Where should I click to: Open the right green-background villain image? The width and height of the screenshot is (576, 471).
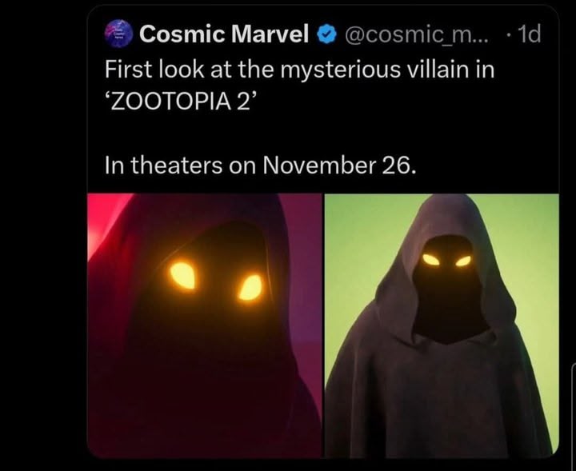coord(441,324)
